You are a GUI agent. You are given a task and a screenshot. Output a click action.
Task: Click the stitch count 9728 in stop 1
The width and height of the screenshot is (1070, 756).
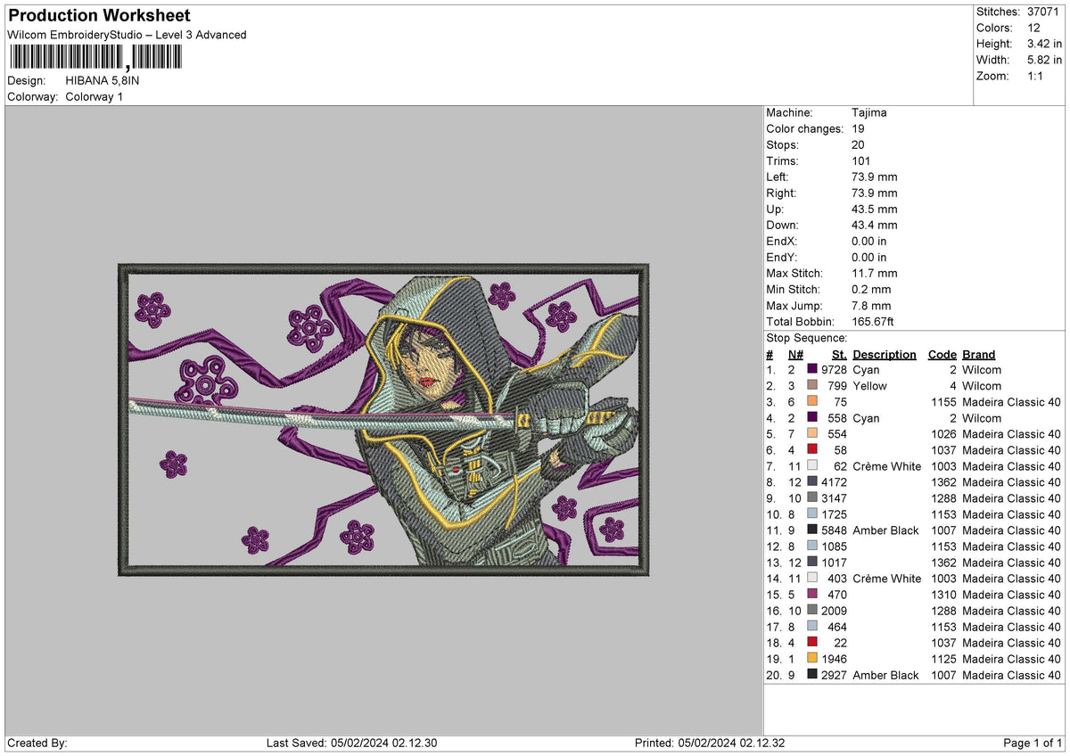[834, 369]
